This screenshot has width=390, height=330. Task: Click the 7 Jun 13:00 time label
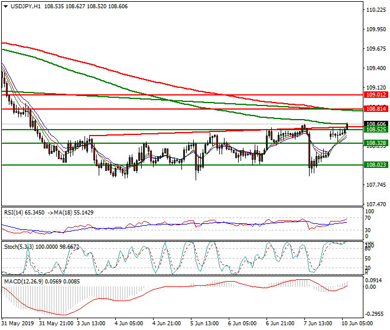click(x=318, y=324)
